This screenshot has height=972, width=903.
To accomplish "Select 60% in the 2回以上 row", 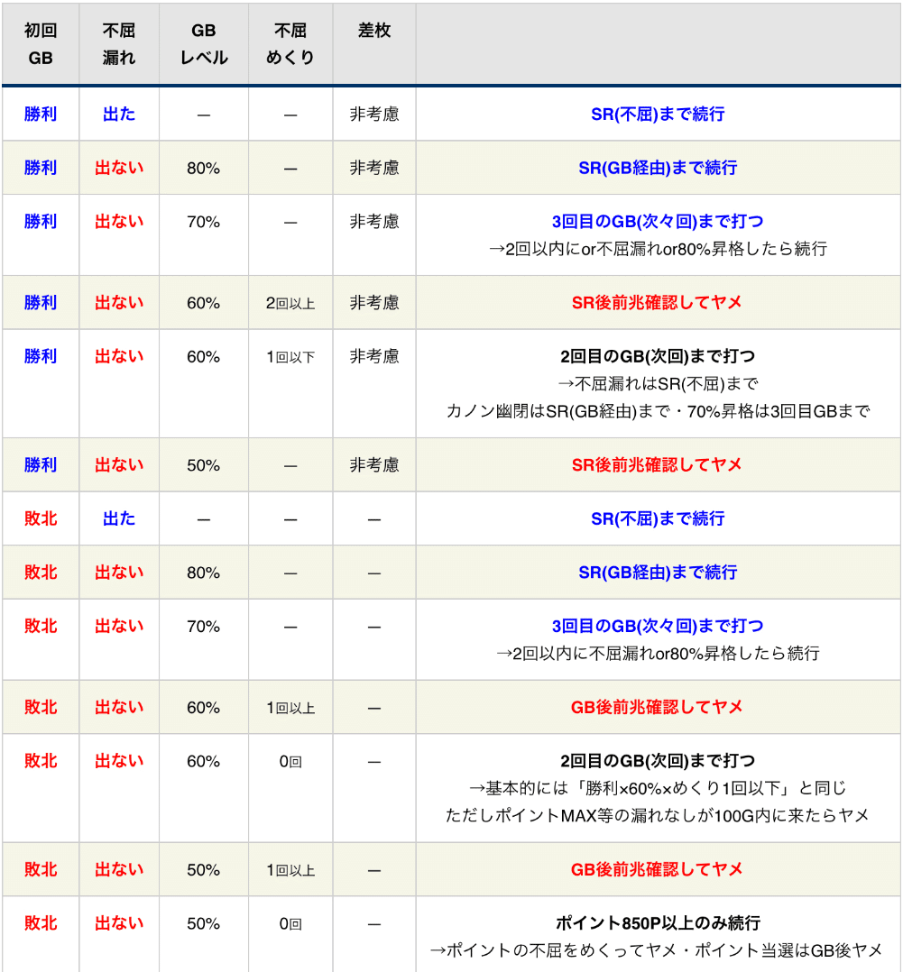I will (x=204, y=303).
